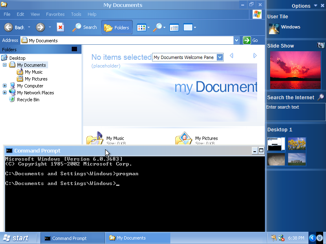Select My Documents in folder tree
The width and height of the screenshot is (326, 244).
(31, 65)
